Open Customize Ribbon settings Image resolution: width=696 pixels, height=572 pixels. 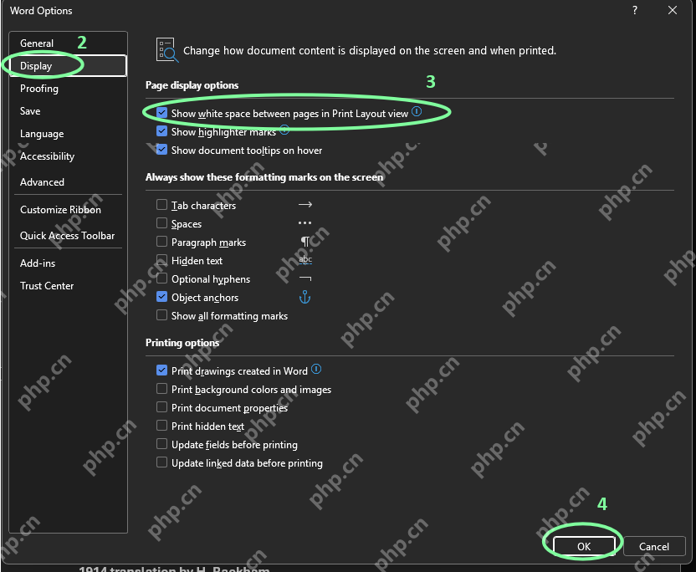[x=68, y=209]
